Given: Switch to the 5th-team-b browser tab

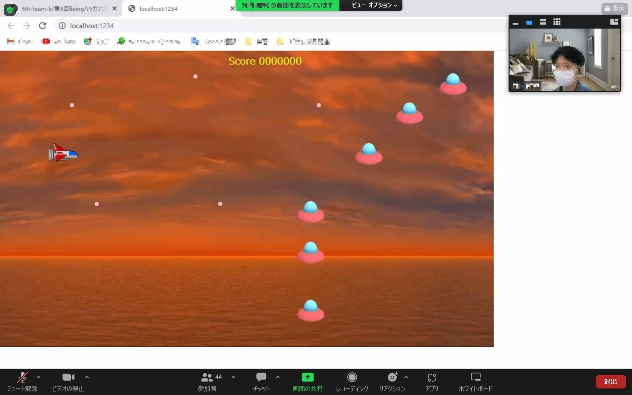Looking at the screenshot, I should pyautogui.click(x=64, y=8).
